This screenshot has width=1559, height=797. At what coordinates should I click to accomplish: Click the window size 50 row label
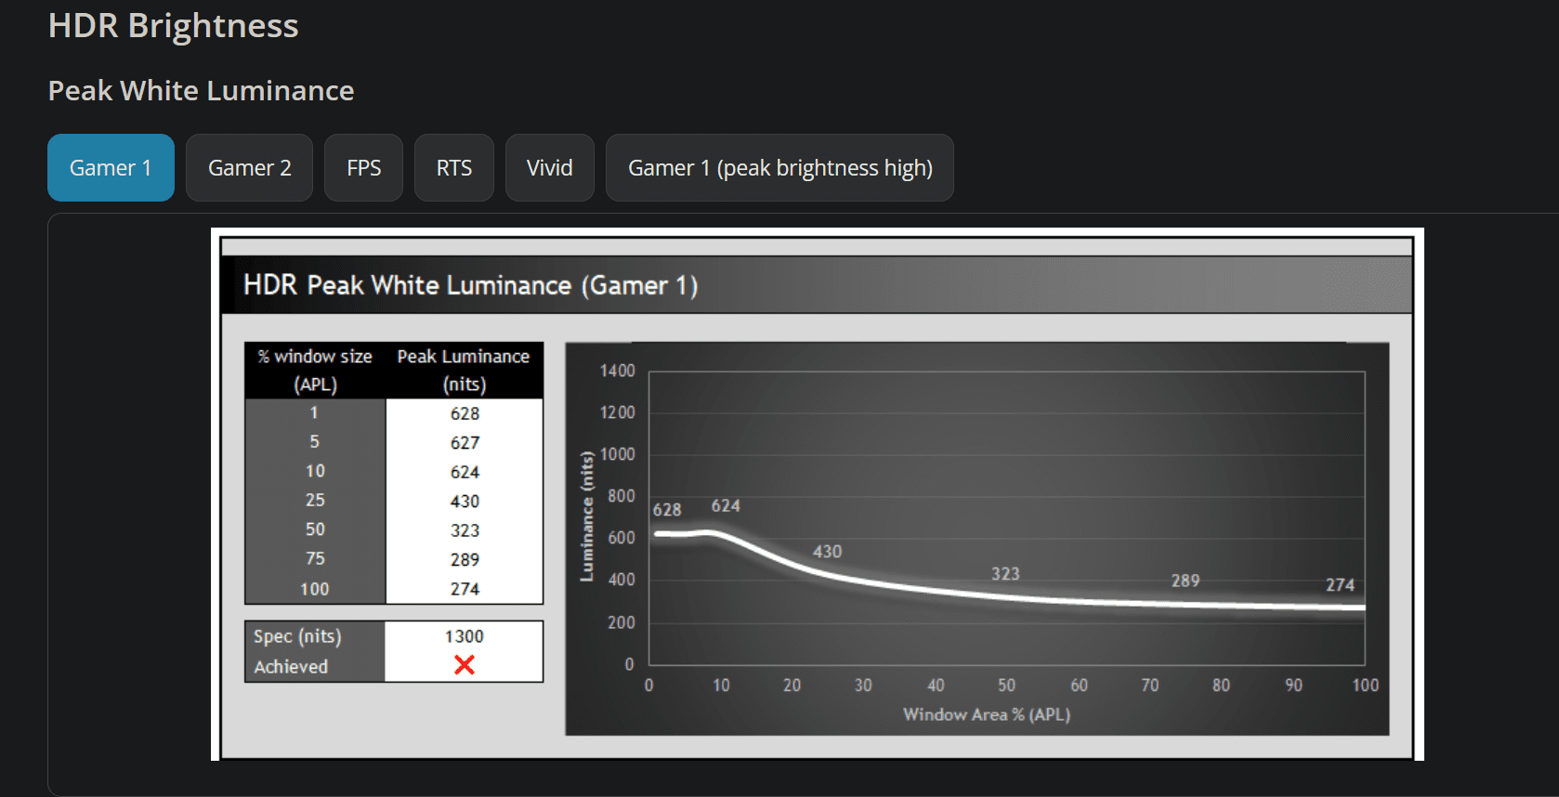point(315,529)
